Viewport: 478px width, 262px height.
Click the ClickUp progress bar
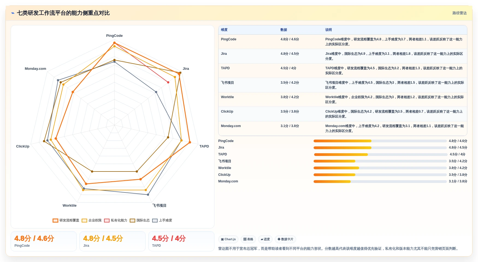coord(380,175)
